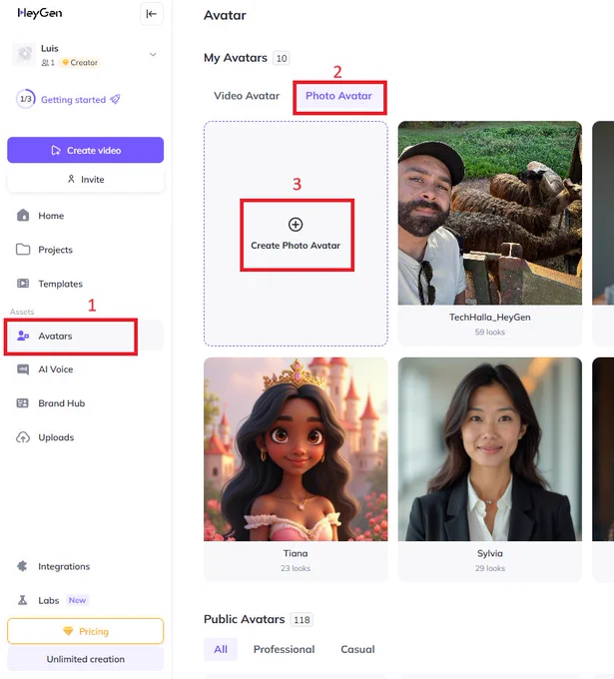Expand the Luis account dropdown chevron
Viewport: 614px width, 679px height.
click(x=153, y=55)
